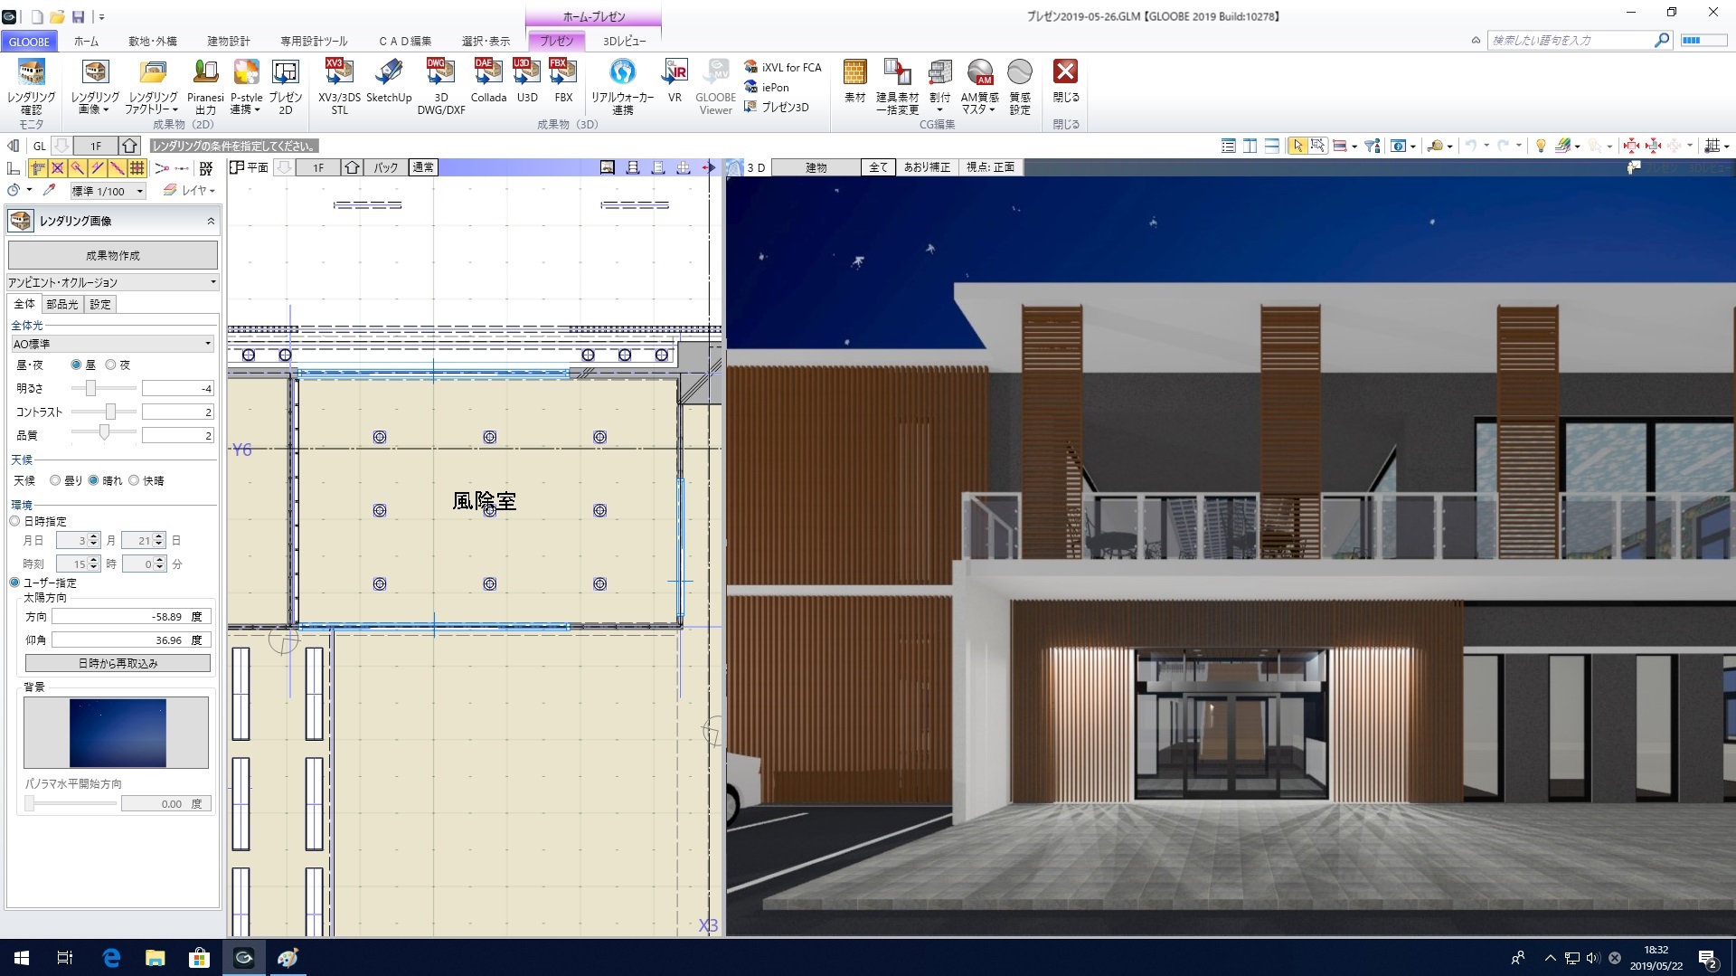Open 質感設定 texture settings
1736x976 pixels.
pyautogui.click(x=1020, y=87)
